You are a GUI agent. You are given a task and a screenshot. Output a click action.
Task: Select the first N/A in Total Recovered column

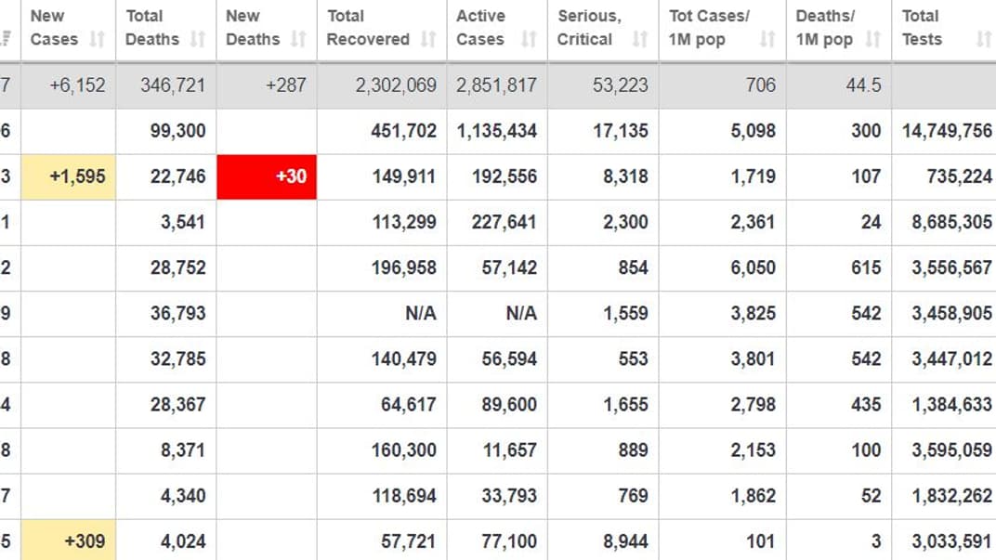(x=420, y=313)
